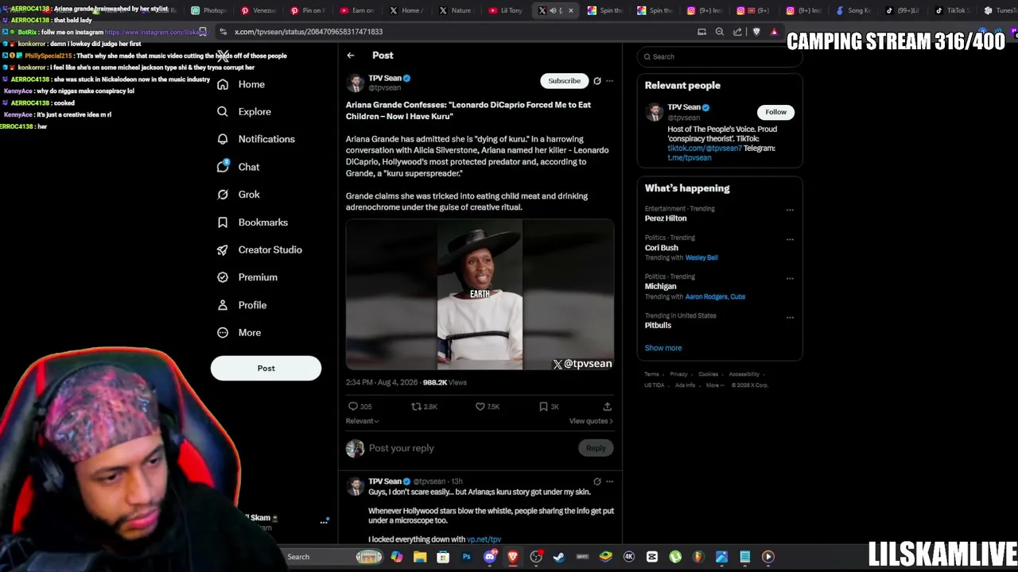Click the Grok icon on TPV Sean's reply

[x=597, y=481]
